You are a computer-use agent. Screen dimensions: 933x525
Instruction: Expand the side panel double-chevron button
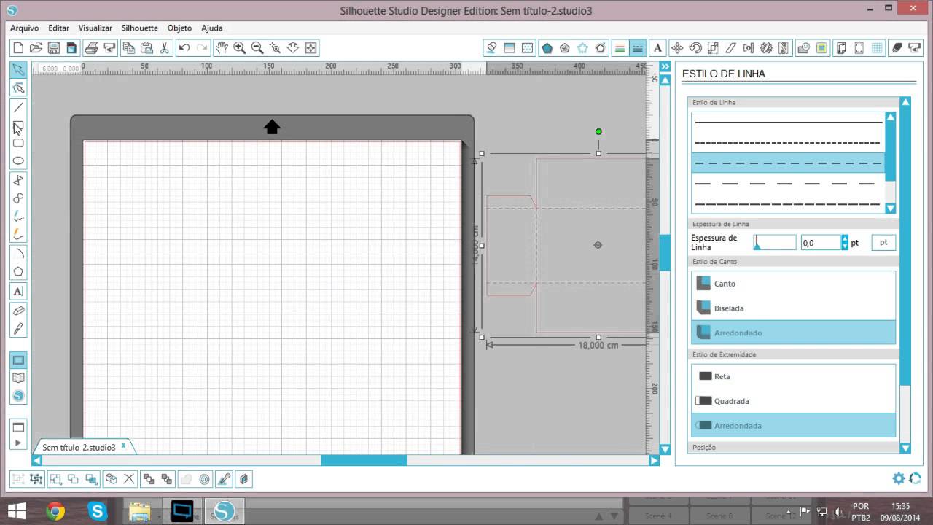click(665, 66)
